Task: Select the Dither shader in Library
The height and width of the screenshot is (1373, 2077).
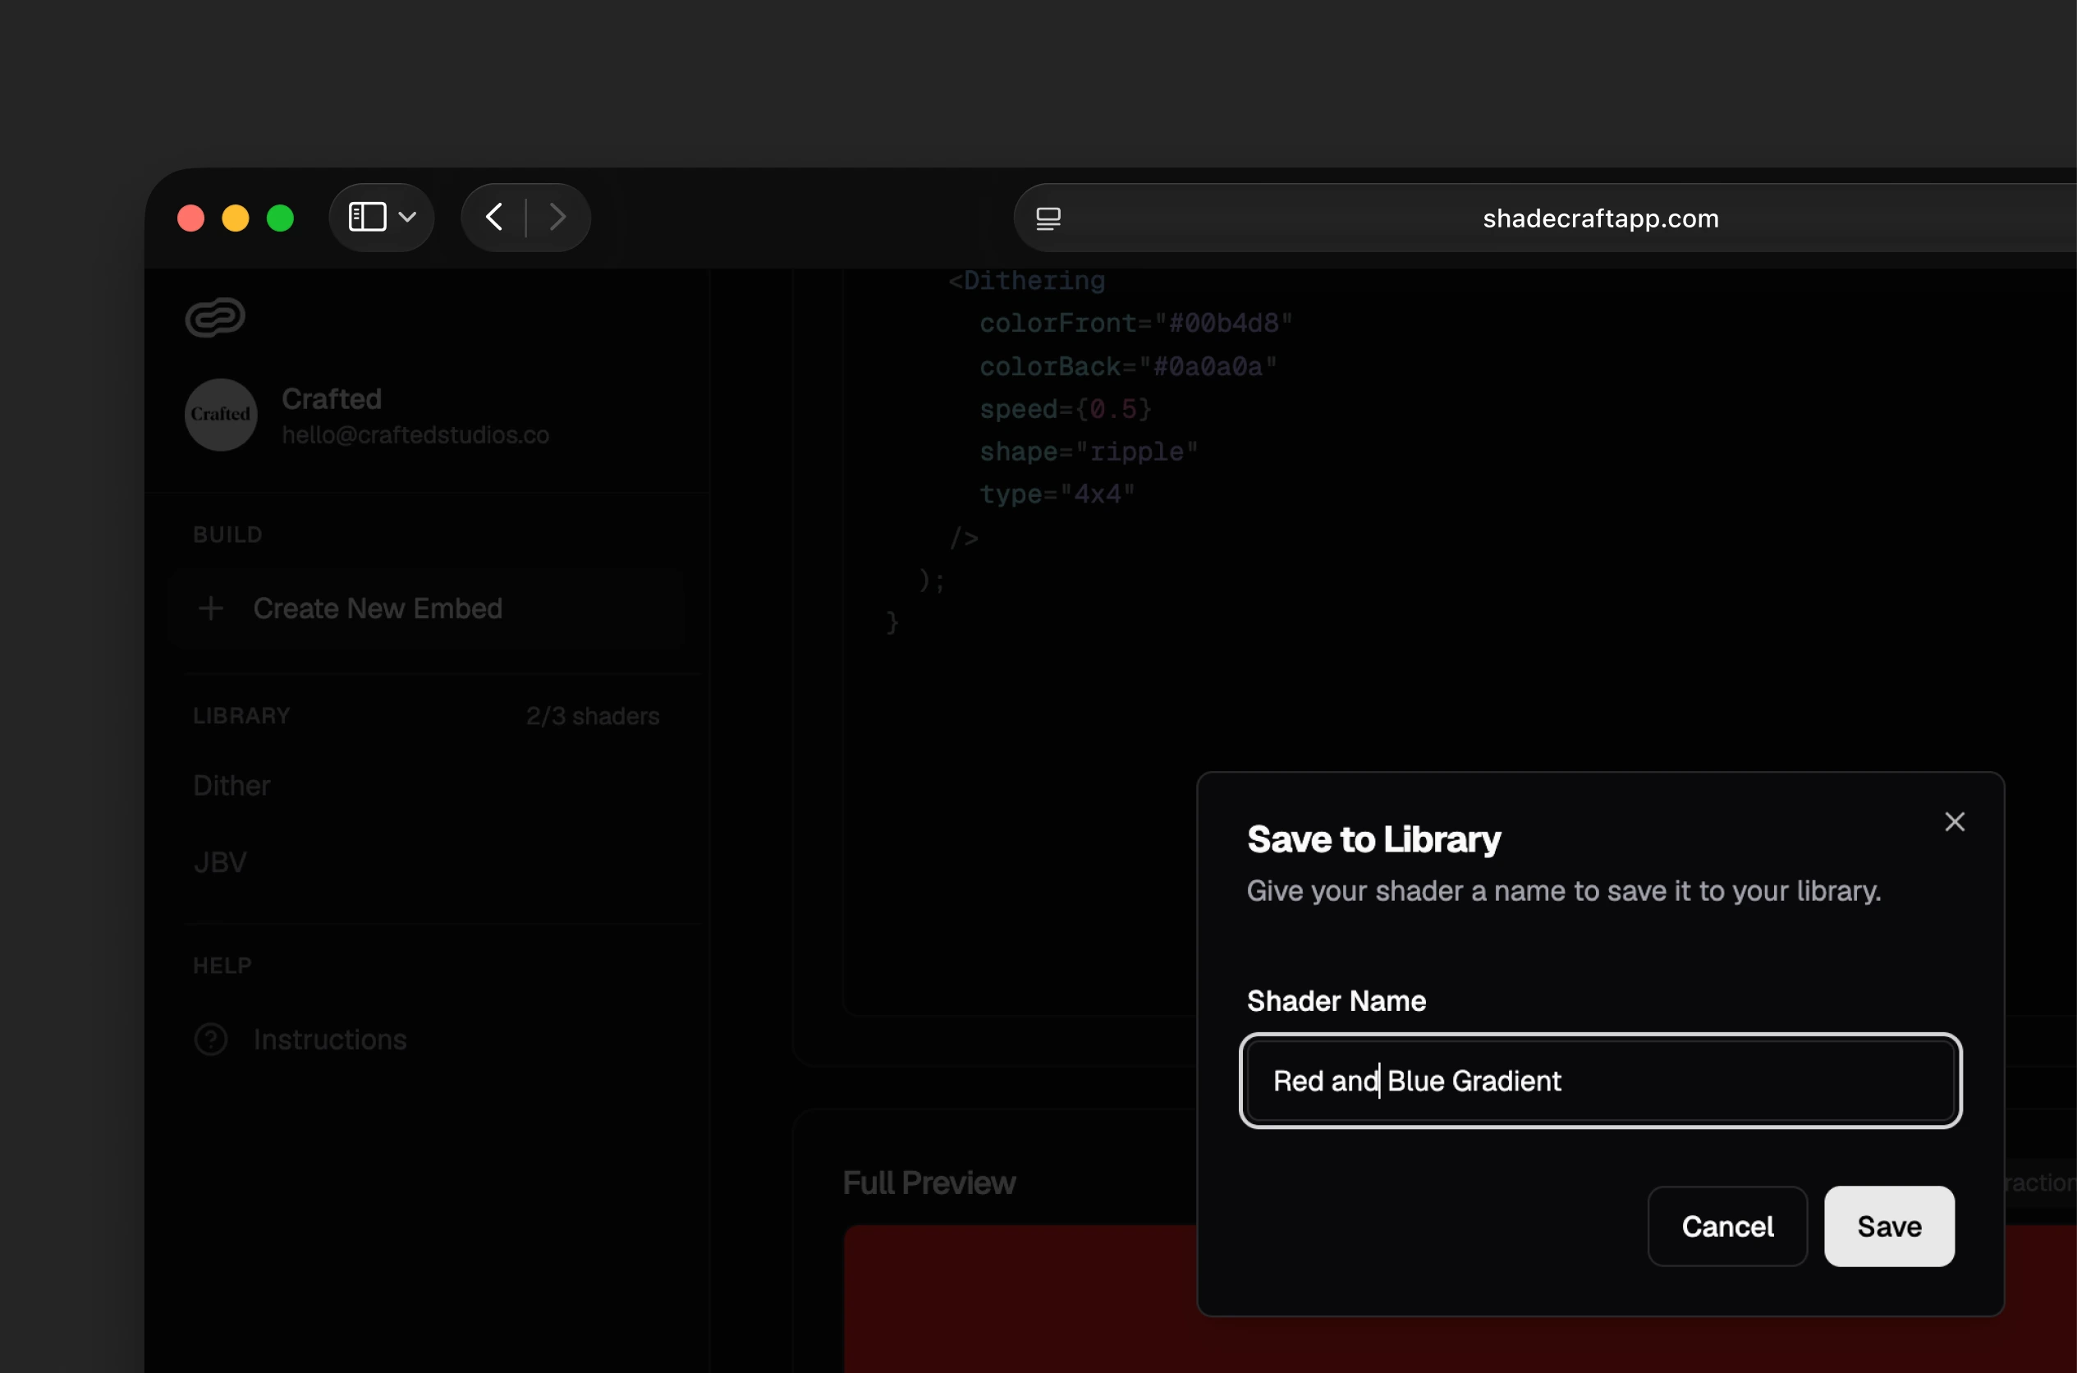Action: click(x=231, y=785)
